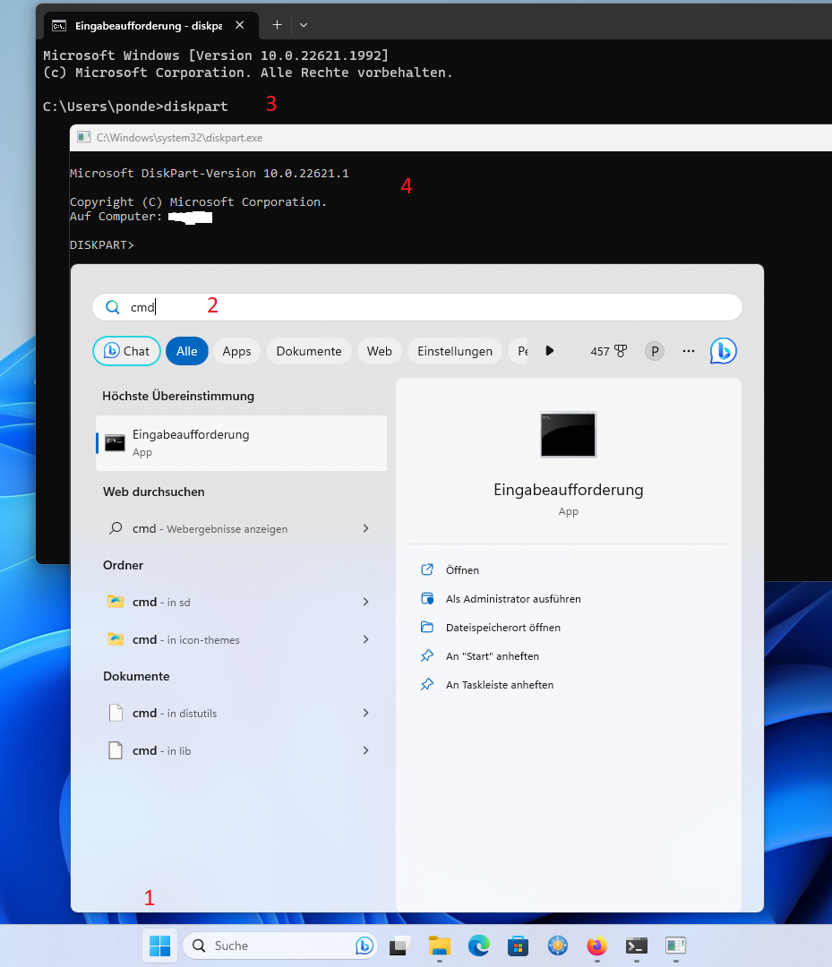The image size is (832, 967).
Task: Open the round blue-orange app icon in taskbar
Action: tap(558, 946)
